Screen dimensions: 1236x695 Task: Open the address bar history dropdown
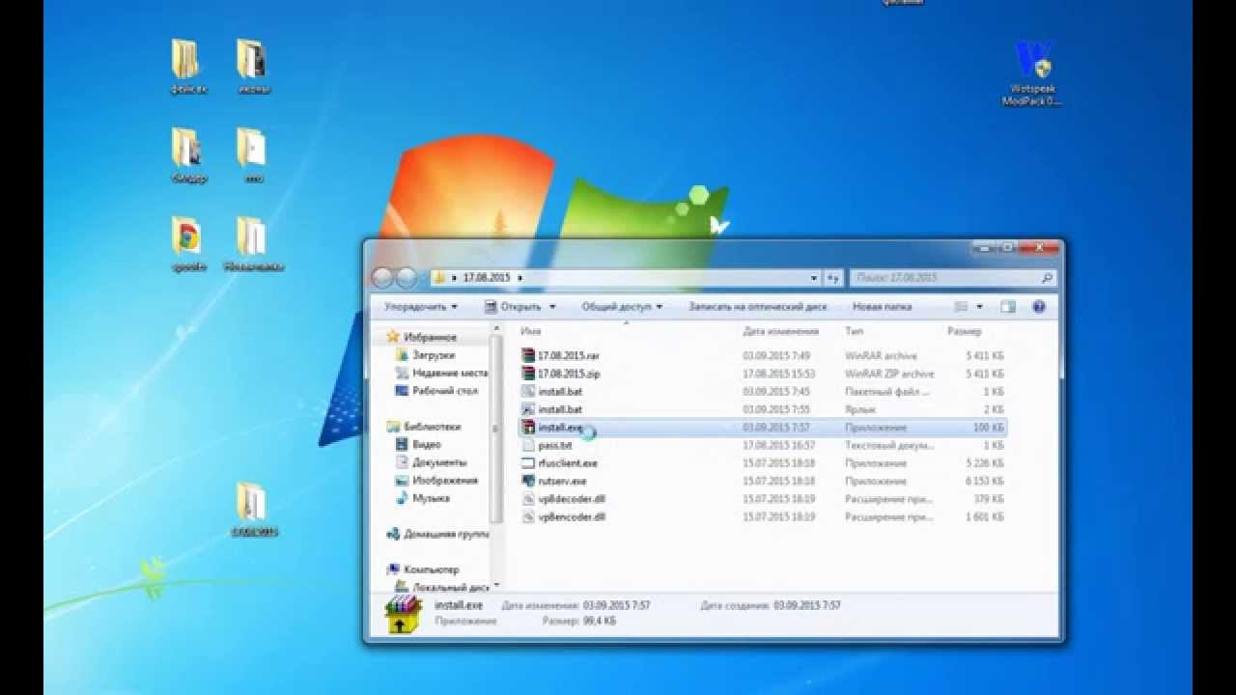[x=814, y=278]
